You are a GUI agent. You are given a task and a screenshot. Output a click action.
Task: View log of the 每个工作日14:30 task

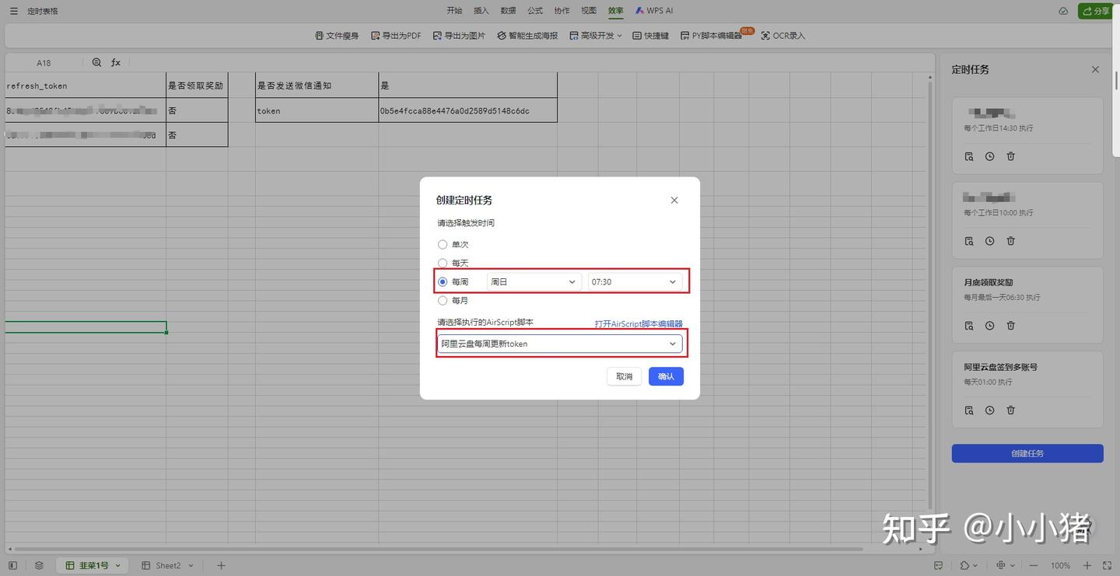[969, 156]
